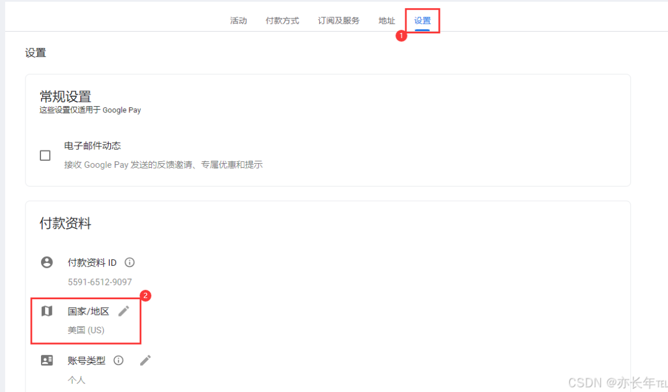Click 美国 (US) country value
The image size is (668, 392).
click(x=86, y=330)
